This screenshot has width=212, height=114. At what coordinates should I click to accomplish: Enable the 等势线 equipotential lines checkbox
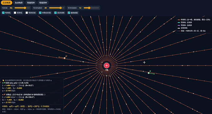tap(15, 13)
